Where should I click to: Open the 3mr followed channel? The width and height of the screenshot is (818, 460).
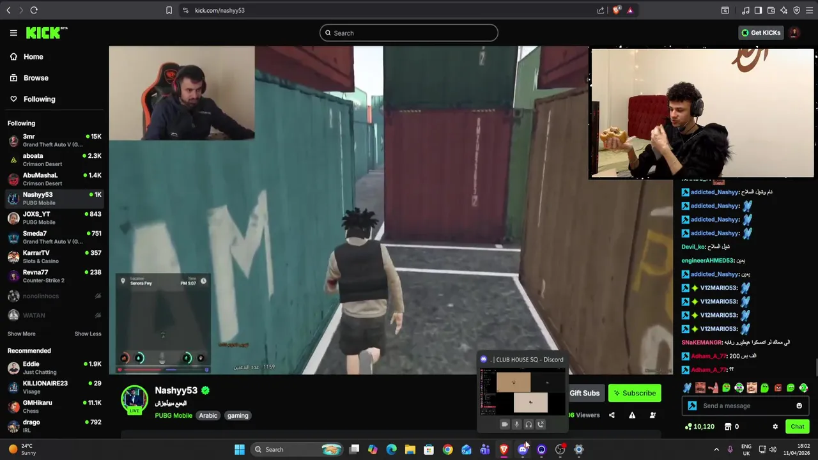coord(54,141)
